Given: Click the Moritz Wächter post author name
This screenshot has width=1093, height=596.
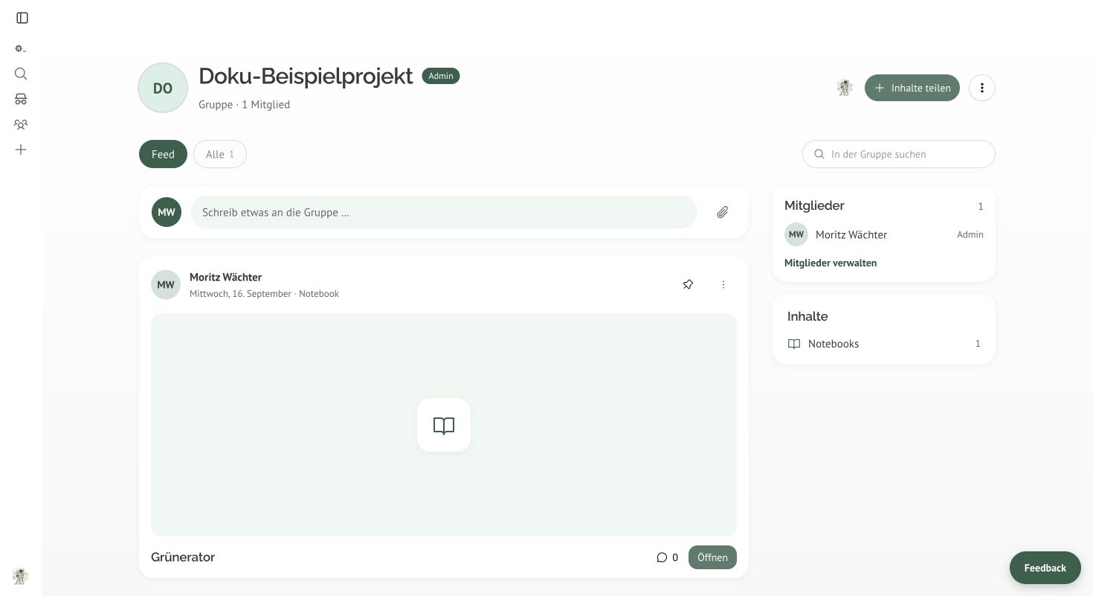Looking at the screenshot, I should coord(225,277).
